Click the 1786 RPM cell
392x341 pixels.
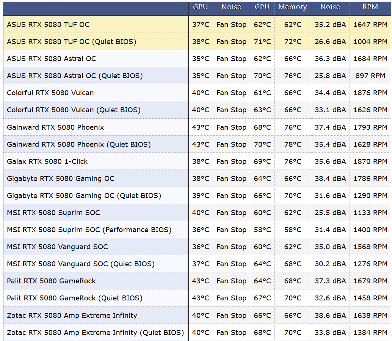370,178
